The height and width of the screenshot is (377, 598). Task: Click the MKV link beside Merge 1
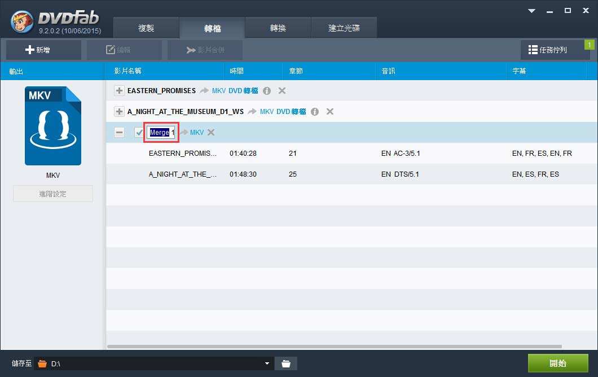[x=197, y=133]
